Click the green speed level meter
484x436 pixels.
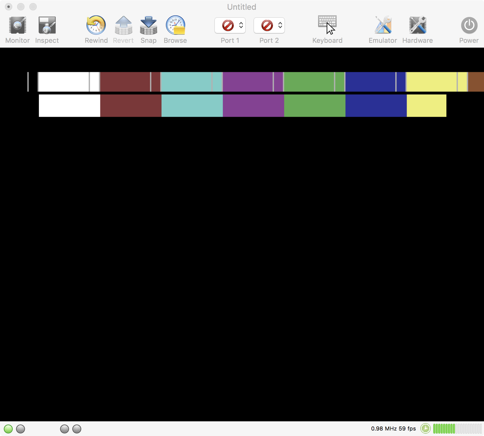(x=457, y=429)
